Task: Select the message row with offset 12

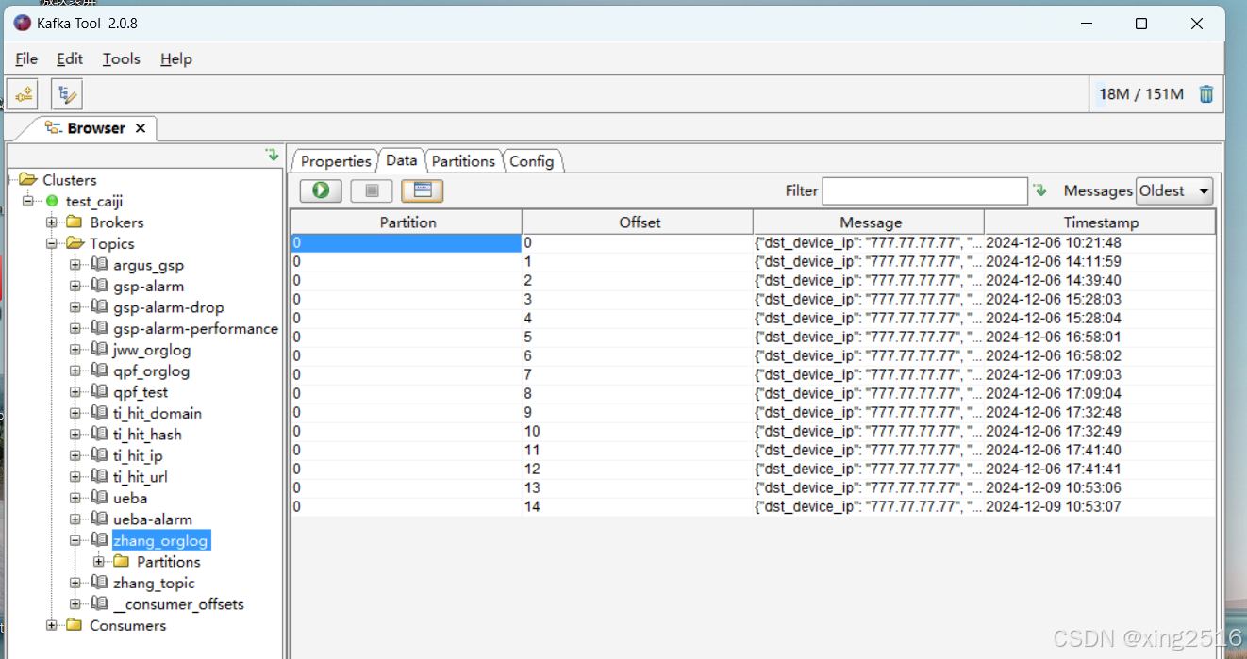Action: (x=753, y=470)
